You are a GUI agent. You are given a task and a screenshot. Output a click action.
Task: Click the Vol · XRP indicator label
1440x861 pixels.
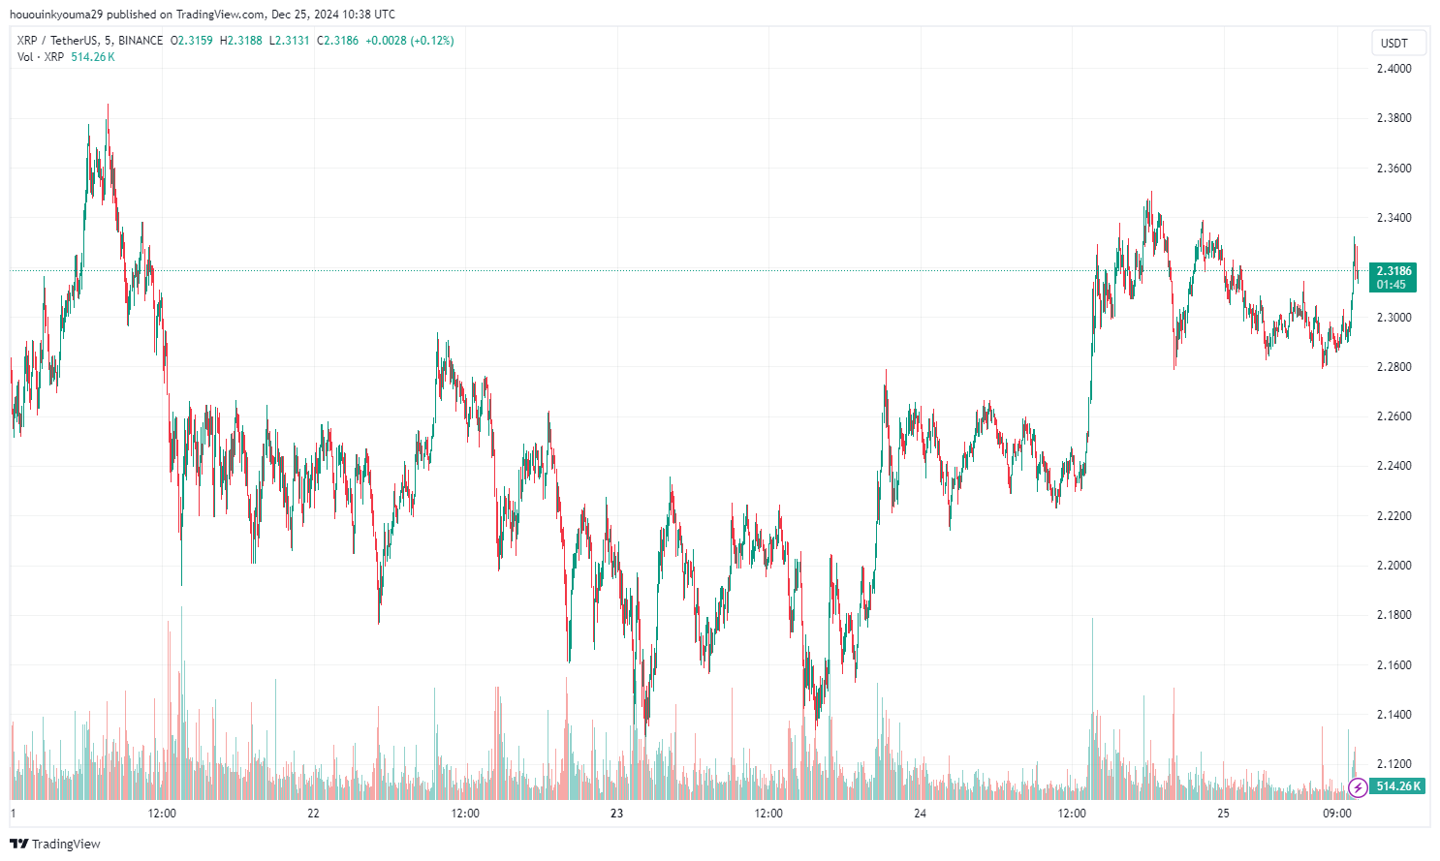(41, 57)
